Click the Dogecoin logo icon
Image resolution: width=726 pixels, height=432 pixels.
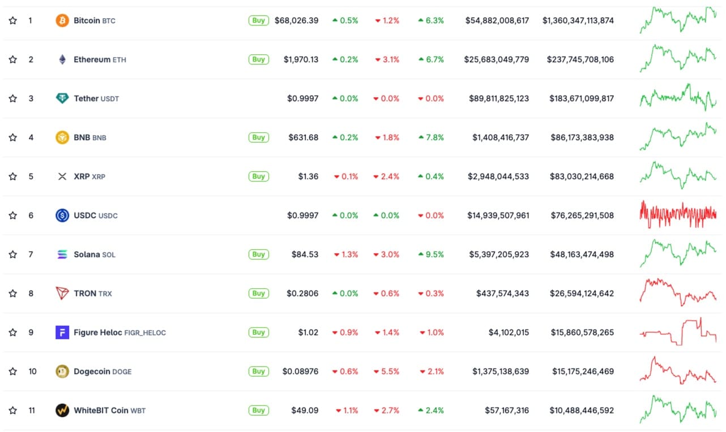pos(62,371)
